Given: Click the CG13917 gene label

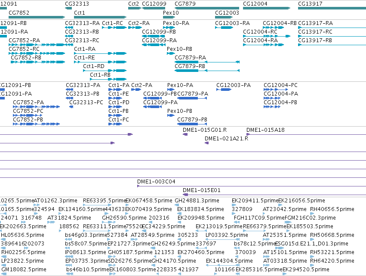Looking at the screenshot, I should (310, 4).
